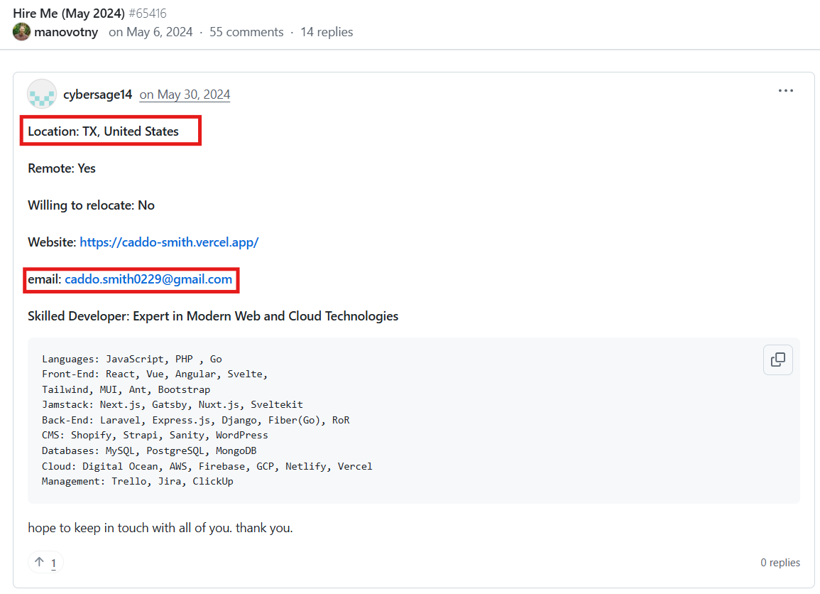Click the Remote: Yes text line

(x=62, y=168)
